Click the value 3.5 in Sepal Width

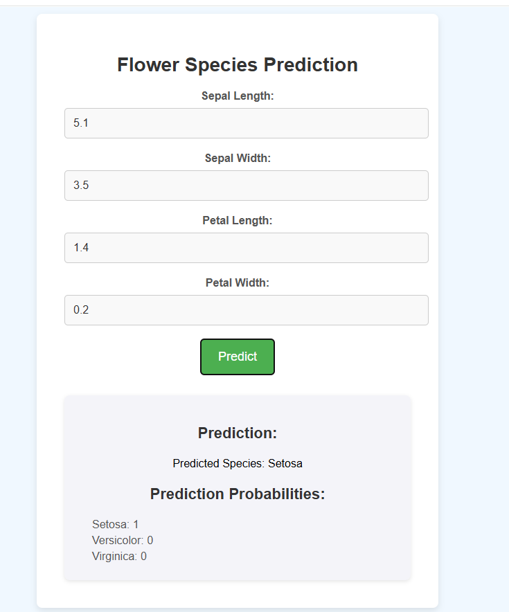coord(81,185)
